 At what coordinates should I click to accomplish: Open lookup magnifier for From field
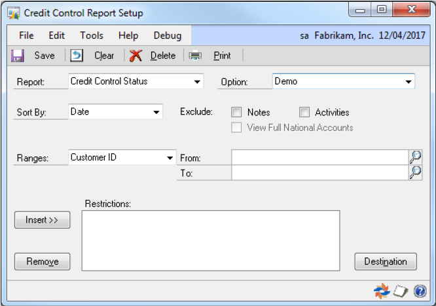[x=415, y=157]
